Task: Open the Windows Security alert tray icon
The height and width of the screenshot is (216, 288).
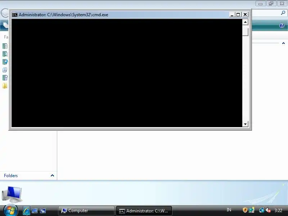Action: tap(245, 210)
